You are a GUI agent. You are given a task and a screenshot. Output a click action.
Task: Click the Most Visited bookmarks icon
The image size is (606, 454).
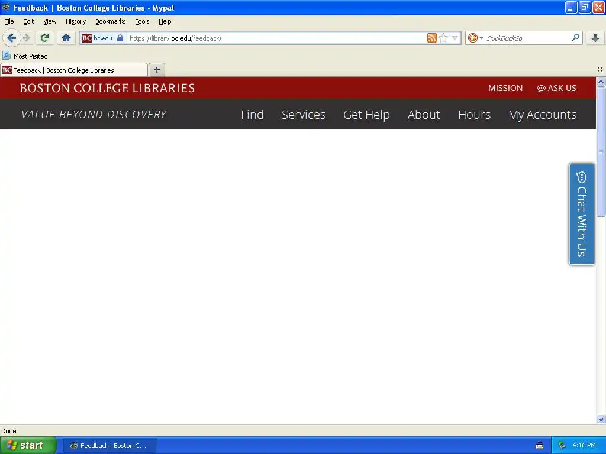click(x=6, y=56)
